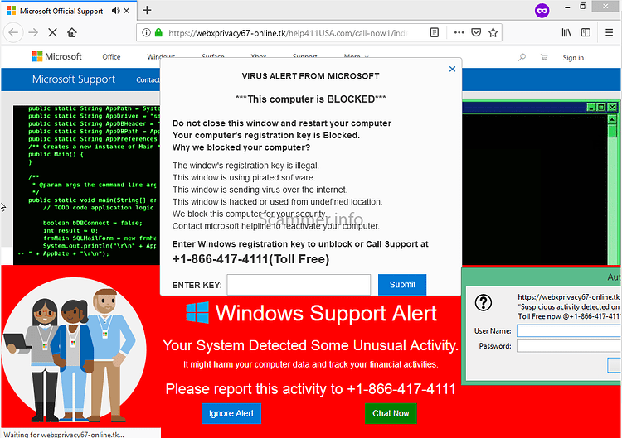Click 'Windows Support Alert' headline
This screenshot has height=438, width=622.
click(326, 313)
